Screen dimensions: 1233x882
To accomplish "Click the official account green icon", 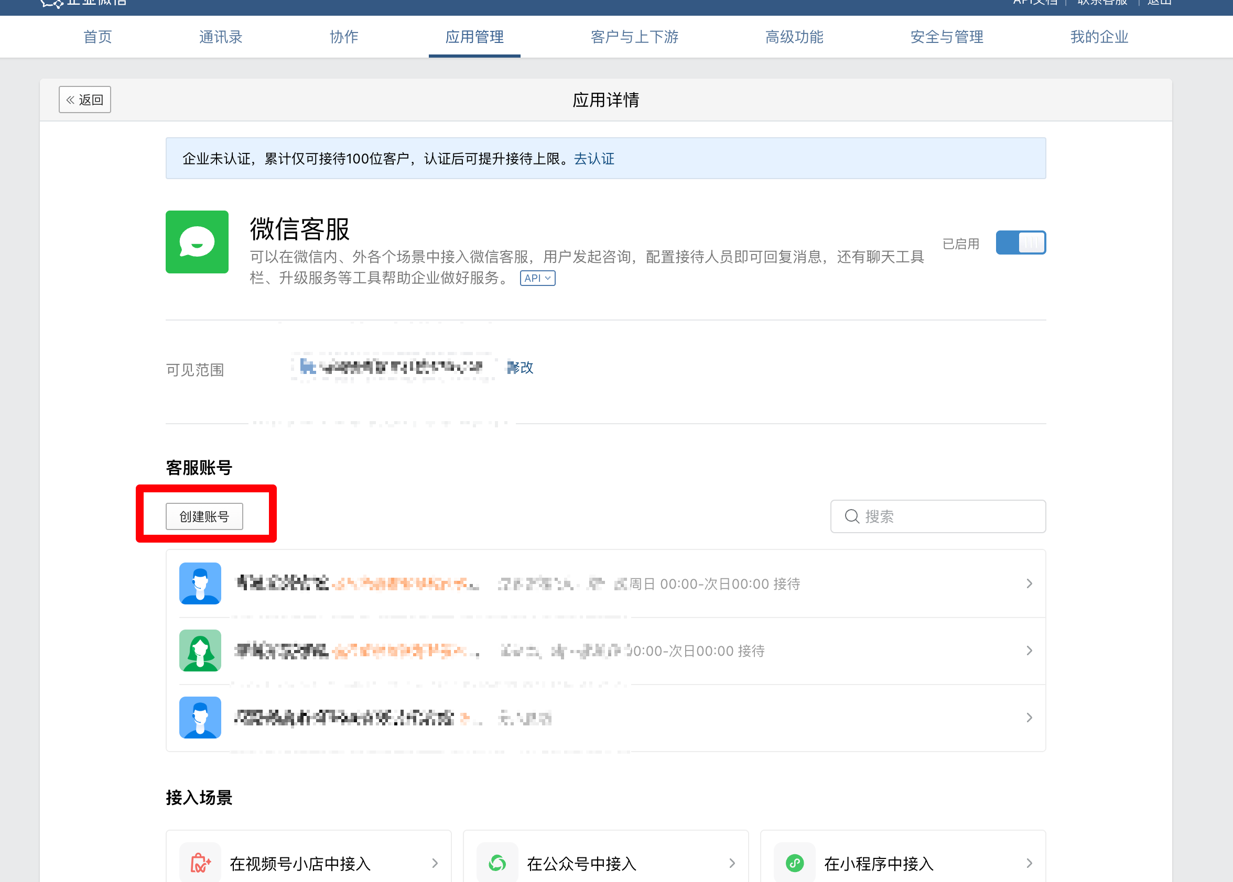I will (x=497, y=863).
